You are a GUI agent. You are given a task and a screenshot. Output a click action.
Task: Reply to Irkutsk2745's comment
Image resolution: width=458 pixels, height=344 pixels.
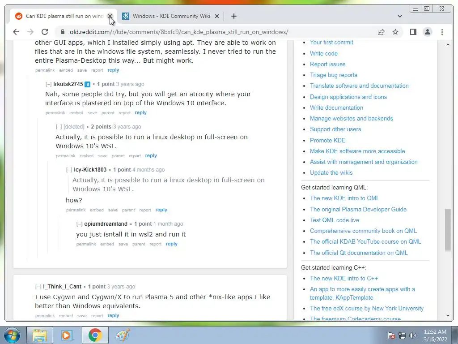point(140,112)
